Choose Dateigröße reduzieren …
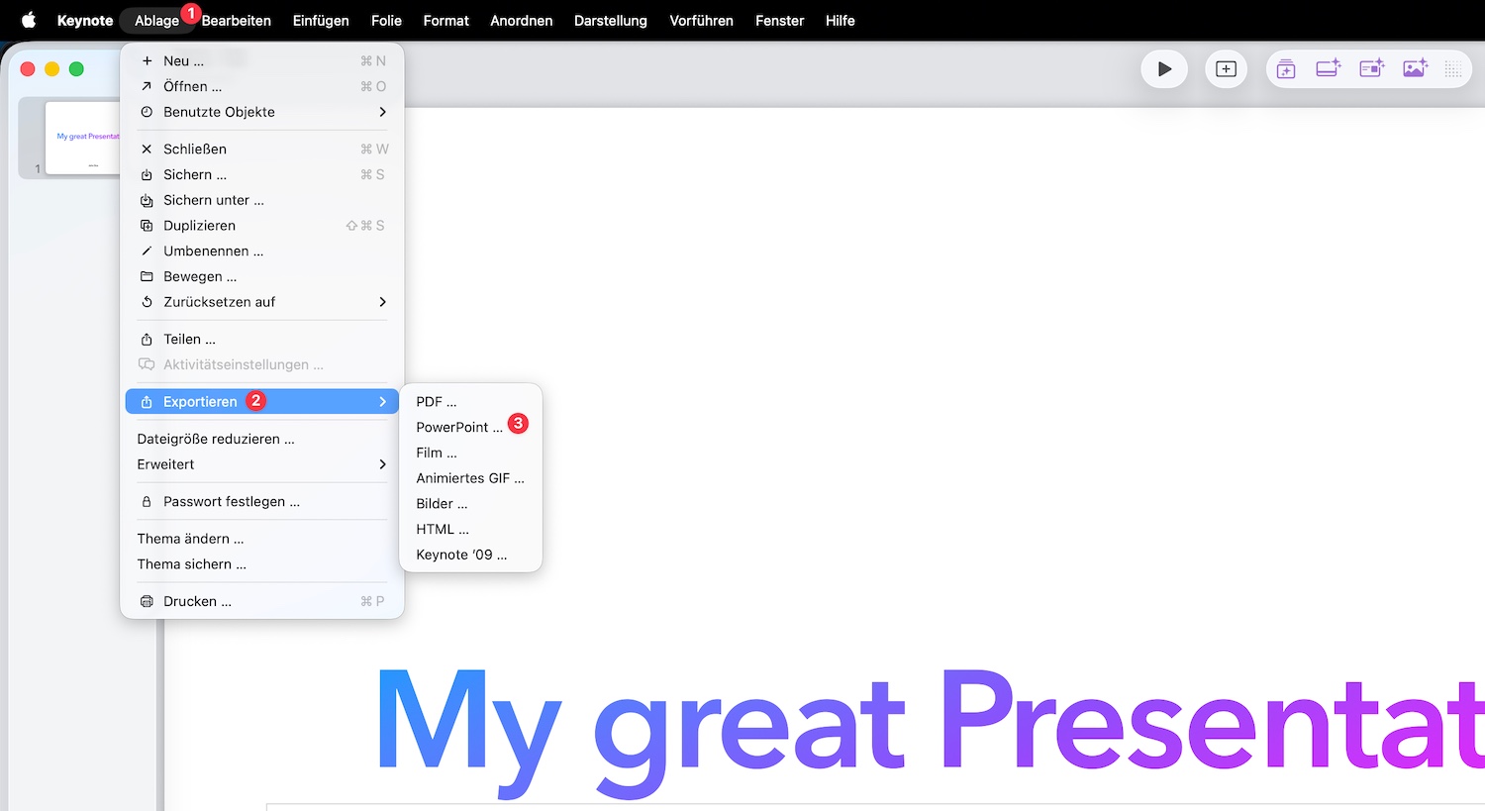1485x811 pixels. [262, 439]
